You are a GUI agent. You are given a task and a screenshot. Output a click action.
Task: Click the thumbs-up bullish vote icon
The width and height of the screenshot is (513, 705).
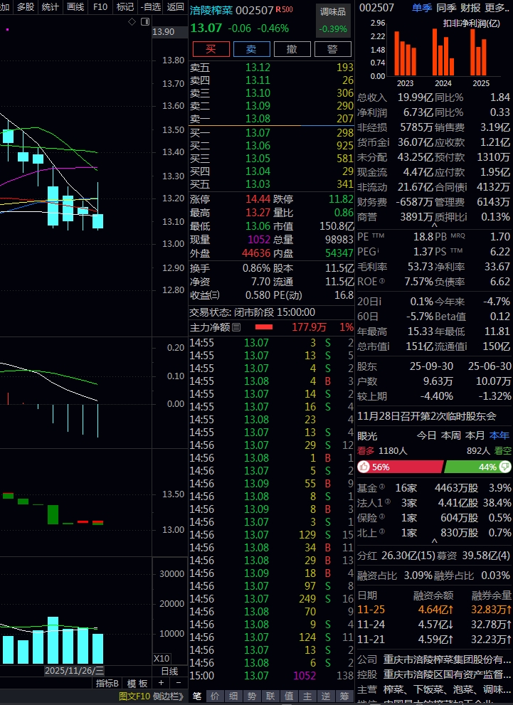[x=364, y=467]
